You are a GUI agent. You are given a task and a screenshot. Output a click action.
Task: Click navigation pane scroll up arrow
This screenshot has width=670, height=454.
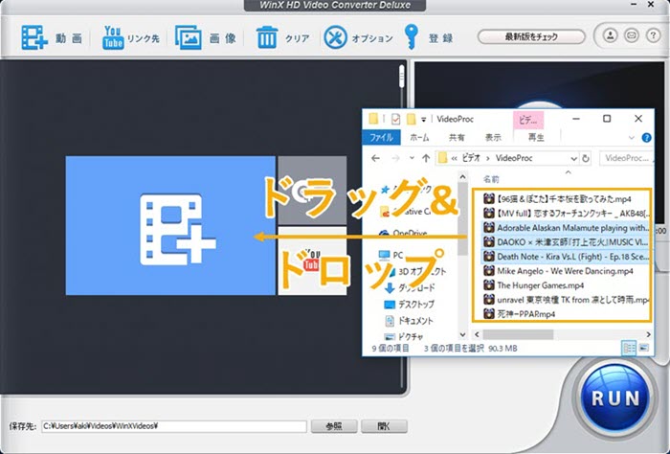(x=462, y=175)
